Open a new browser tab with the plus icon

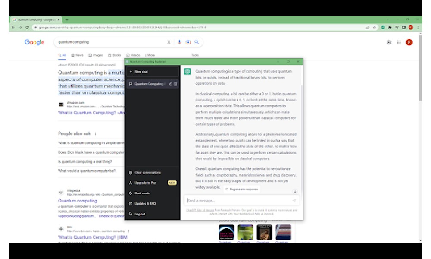click(x=66, y=20)
